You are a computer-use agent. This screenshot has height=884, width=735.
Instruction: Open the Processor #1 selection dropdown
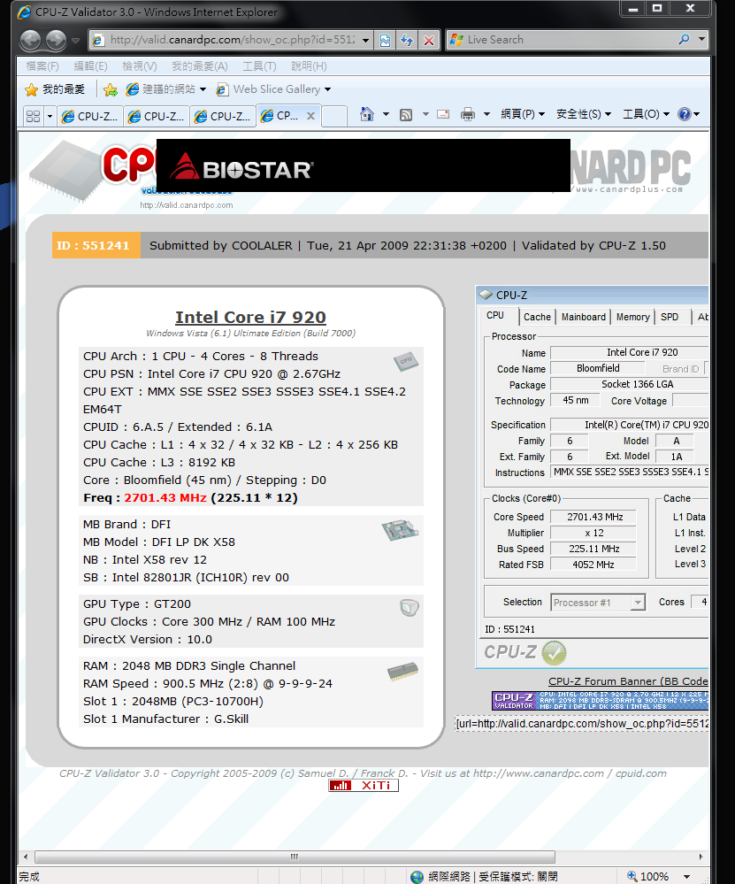[x=638, y=603]
